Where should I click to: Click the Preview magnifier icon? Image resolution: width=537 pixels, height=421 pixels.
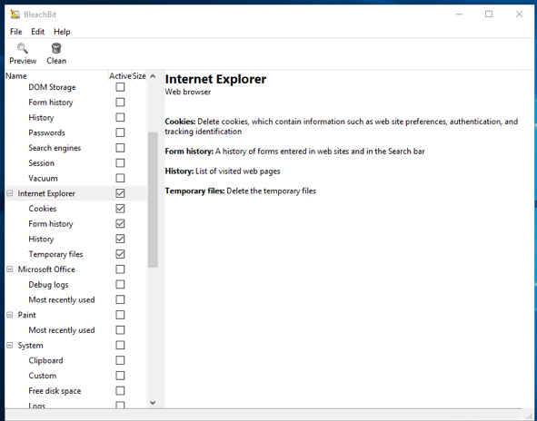pyautogui.click(x=23, y=49)
